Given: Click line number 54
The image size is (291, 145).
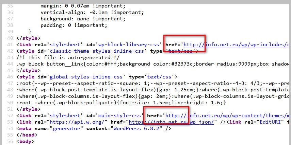Looking at the screenshot, I should (10, 128).
